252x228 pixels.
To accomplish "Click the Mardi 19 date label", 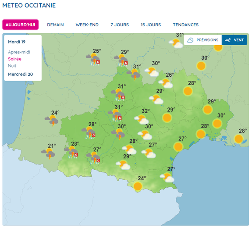I will (17, 42).
